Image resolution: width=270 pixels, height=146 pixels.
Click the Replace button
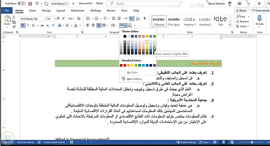(x=242, y=22)
